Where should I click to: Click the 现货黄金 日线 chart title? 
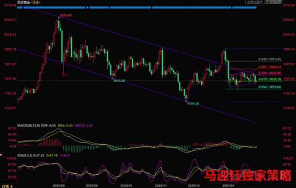pyautogui.click(x=29, y=2)
